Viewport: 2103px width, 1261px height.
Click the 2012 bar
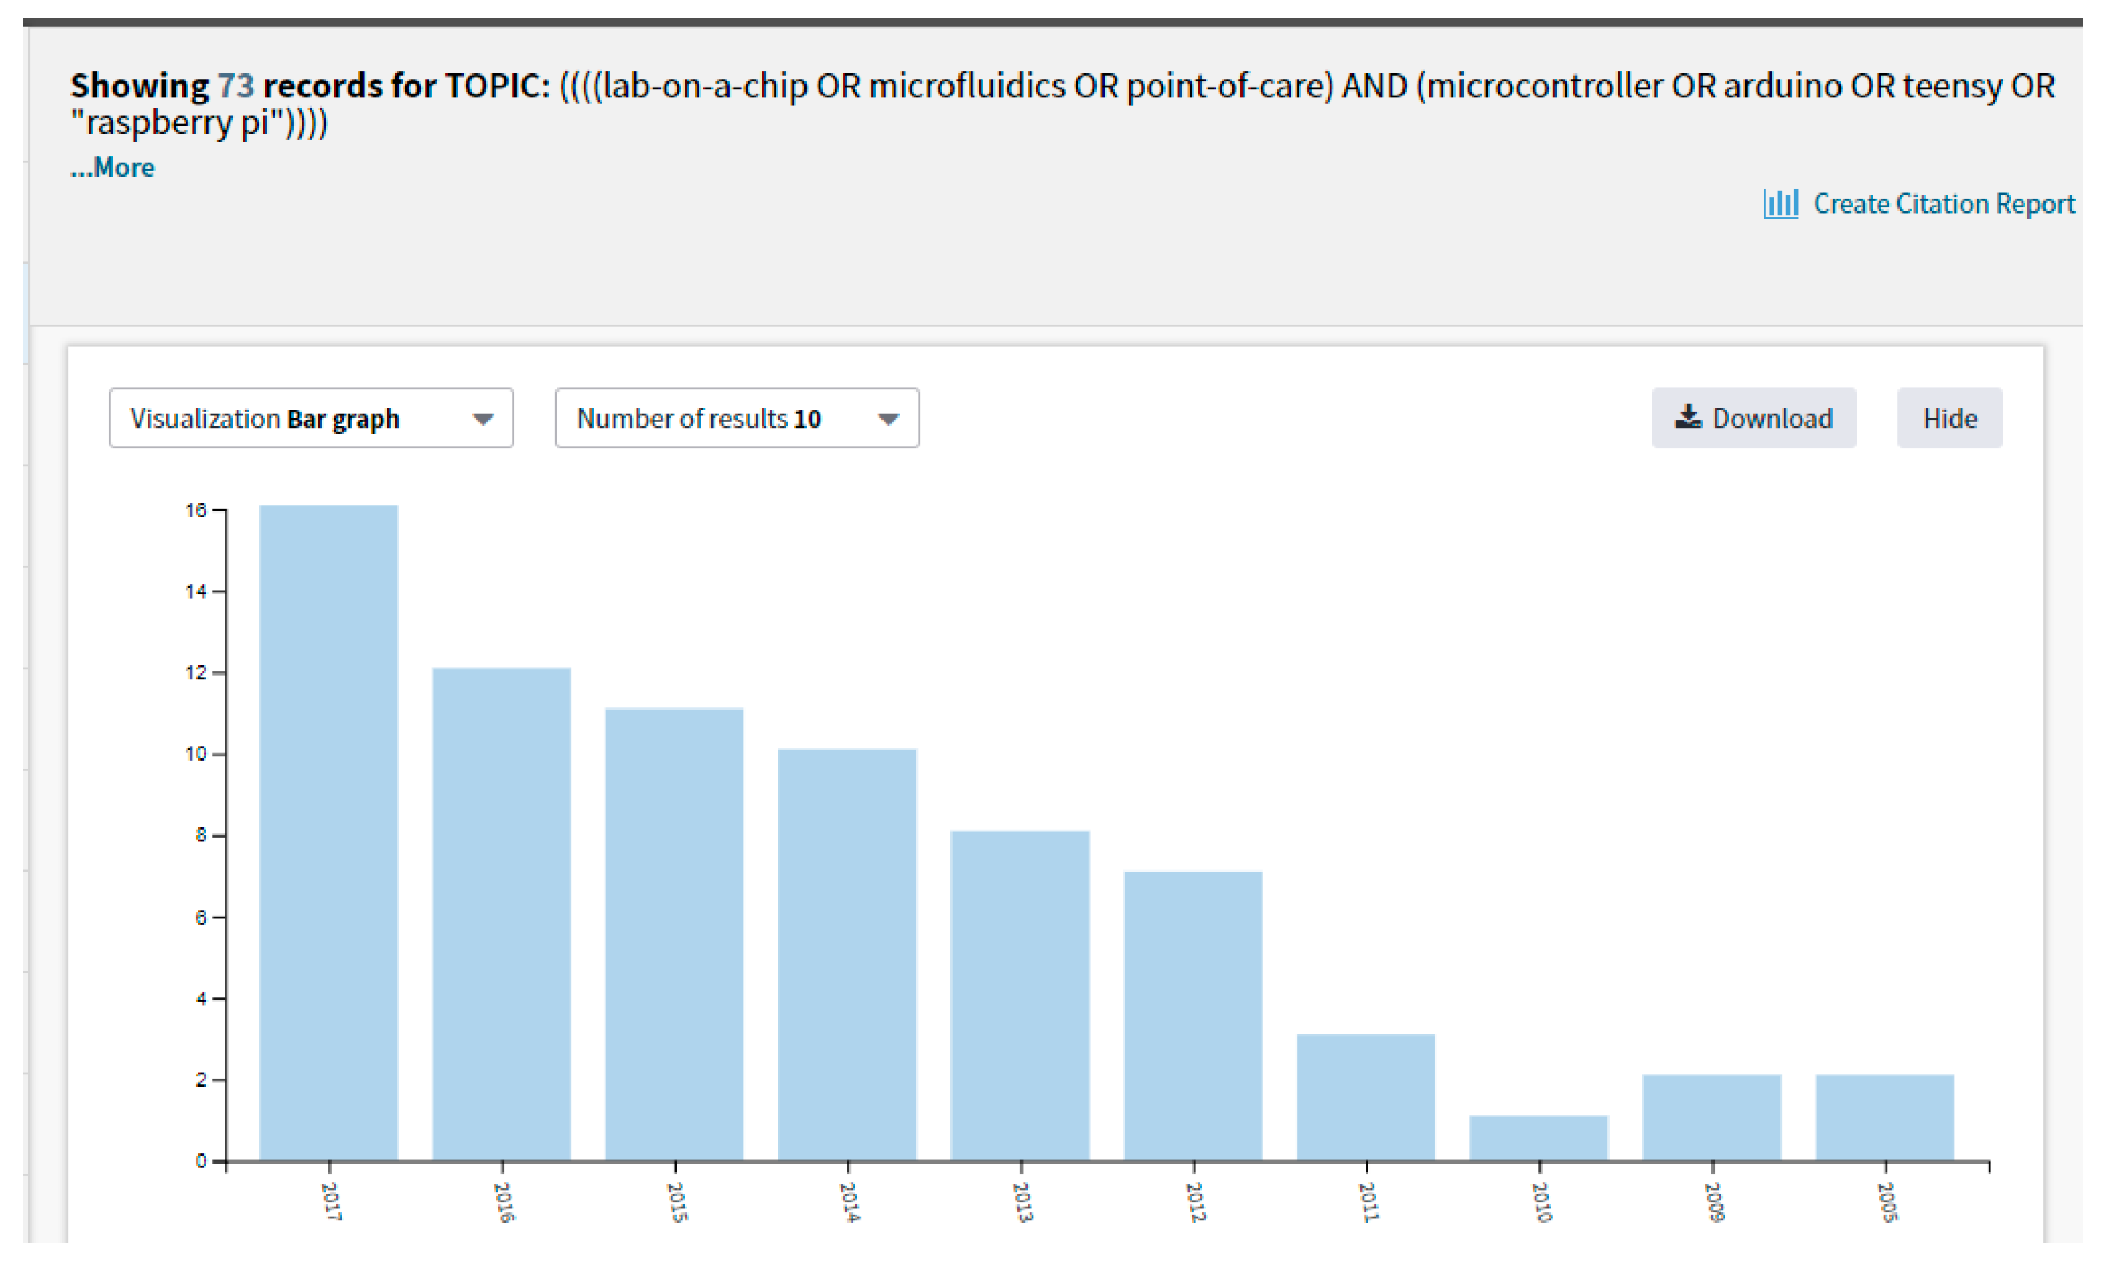click(x=1192, y=1015)
